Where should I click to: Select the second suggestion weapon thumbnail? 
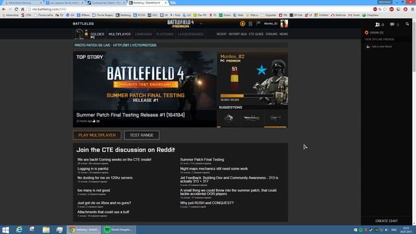pos(252,118)
